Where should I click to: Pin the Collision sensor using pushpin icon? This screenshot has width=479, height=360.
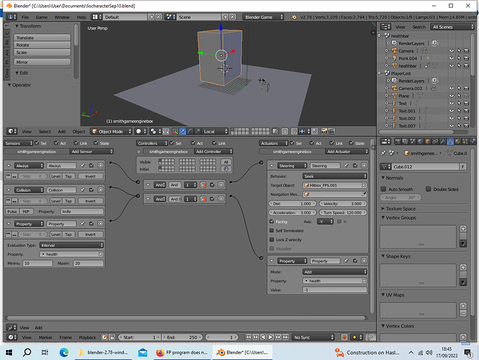(83, 190)
